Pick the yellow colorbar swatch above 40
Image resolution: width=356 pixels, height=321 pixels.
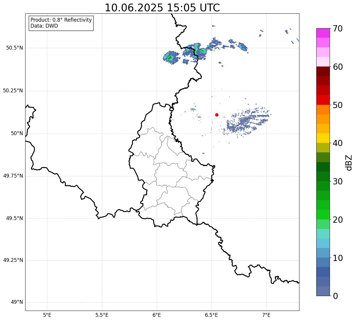[323, 138]
